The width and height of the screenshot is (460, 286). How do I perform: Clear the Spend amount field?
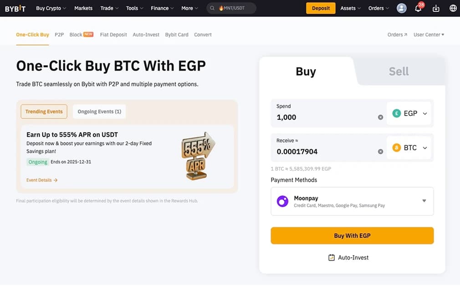tap(380, 117)
